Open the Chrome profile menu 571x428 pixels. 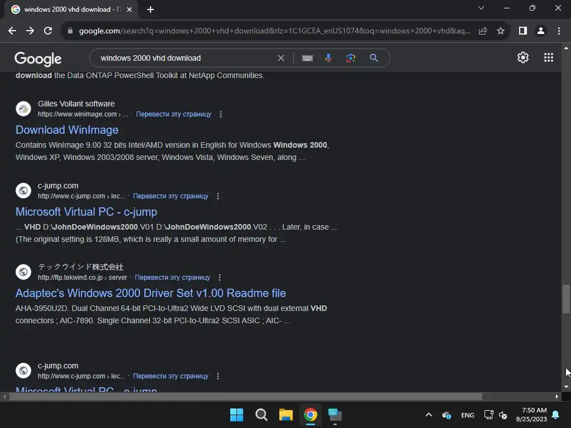point(541,31)
